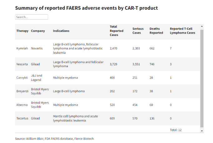Sort by Total Reported Cases header
The height and width of the screenshot is (143, 213).
[x=116, y=31]
